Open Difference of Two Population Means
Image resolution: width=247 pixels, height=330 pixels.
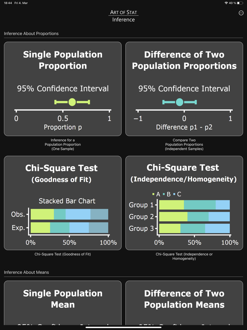(184, 304)
